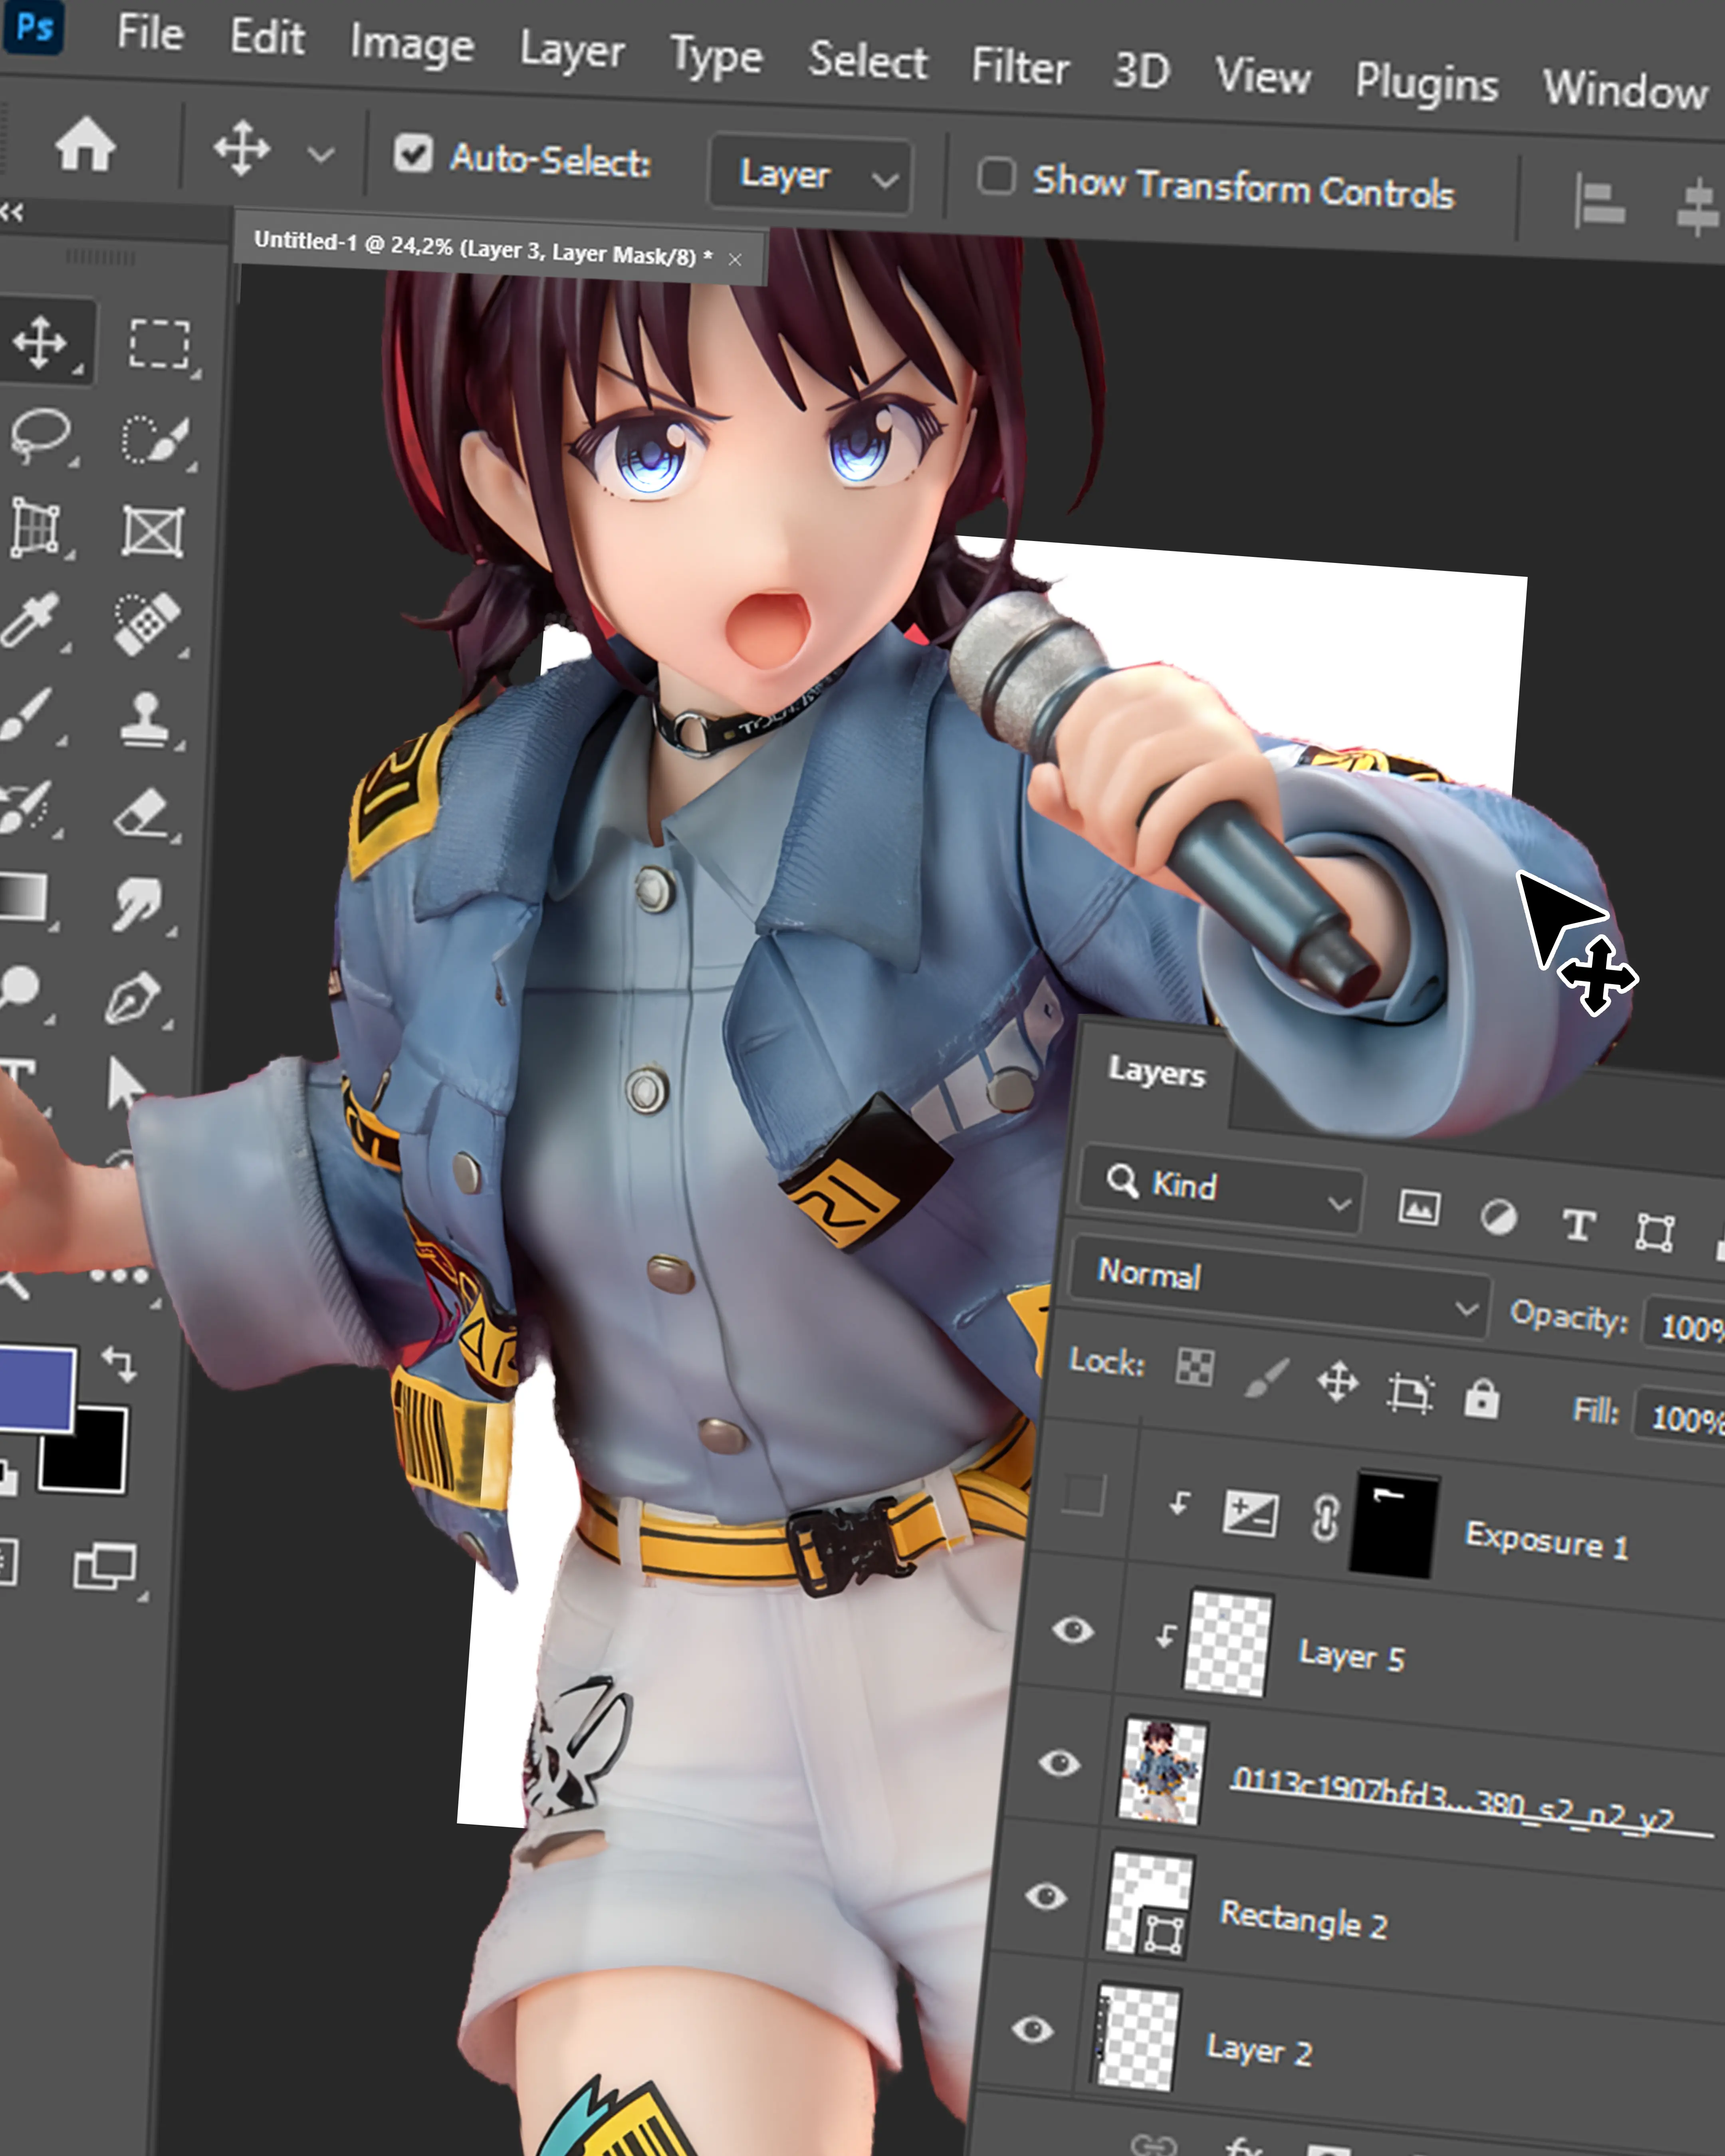Switch to the Layers panel tab
Screen dimensions: 1725x2156
[1156, 1073]
